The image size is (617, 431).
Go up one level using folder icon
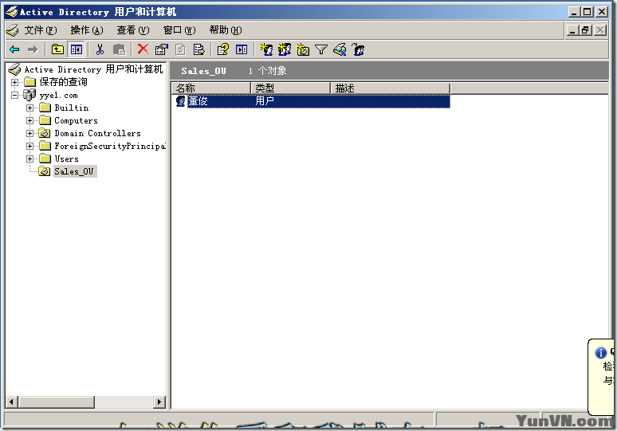point(58,49)
